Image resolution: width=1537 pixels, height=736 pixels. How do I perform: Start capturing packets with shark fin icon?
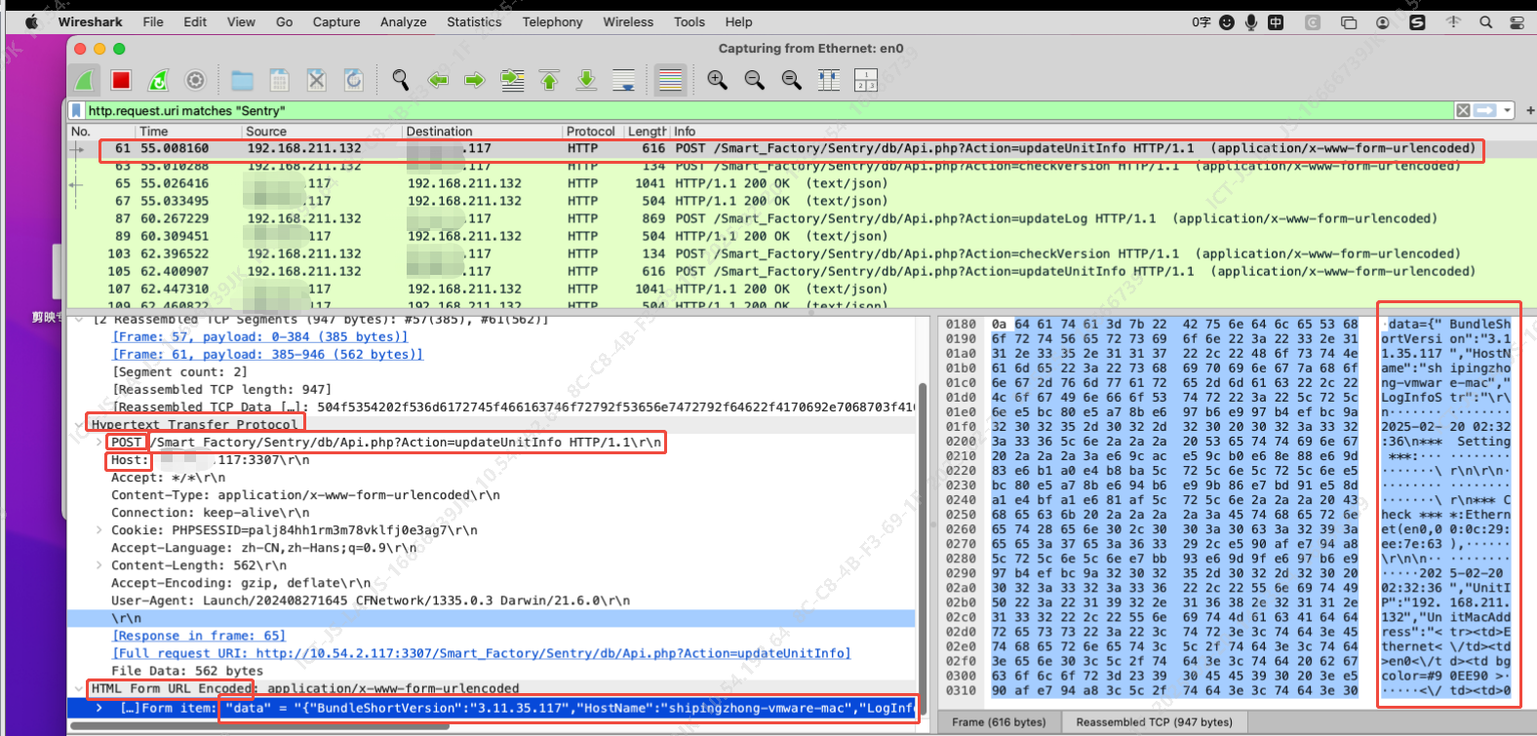pos(85,80)
